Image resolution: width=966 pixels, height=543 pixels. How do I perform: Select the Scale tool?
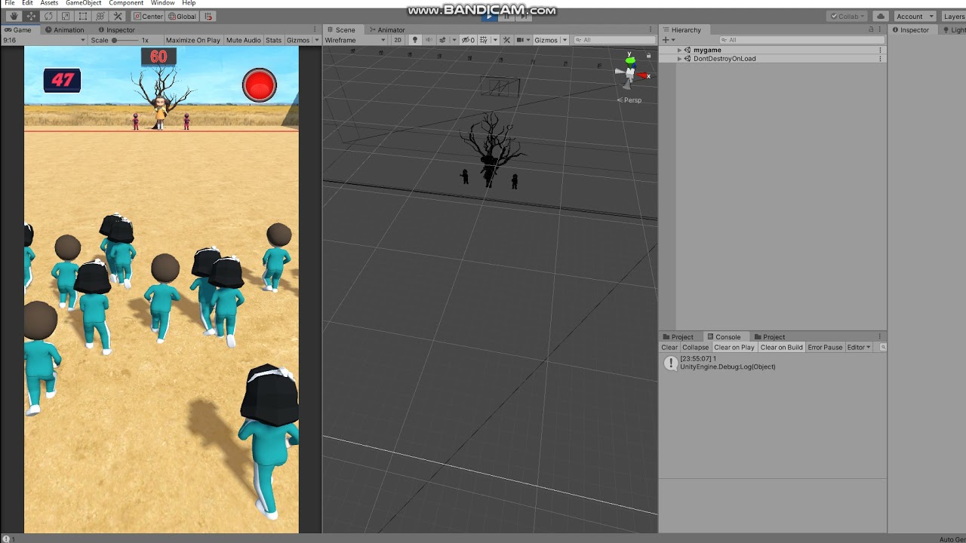(66, 16)
